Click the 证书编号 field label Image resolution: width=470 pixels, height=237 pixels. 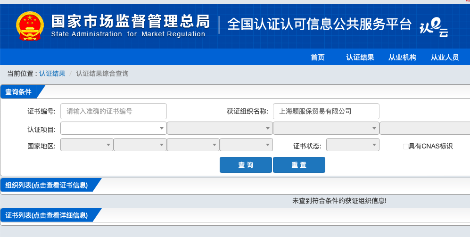41,111
